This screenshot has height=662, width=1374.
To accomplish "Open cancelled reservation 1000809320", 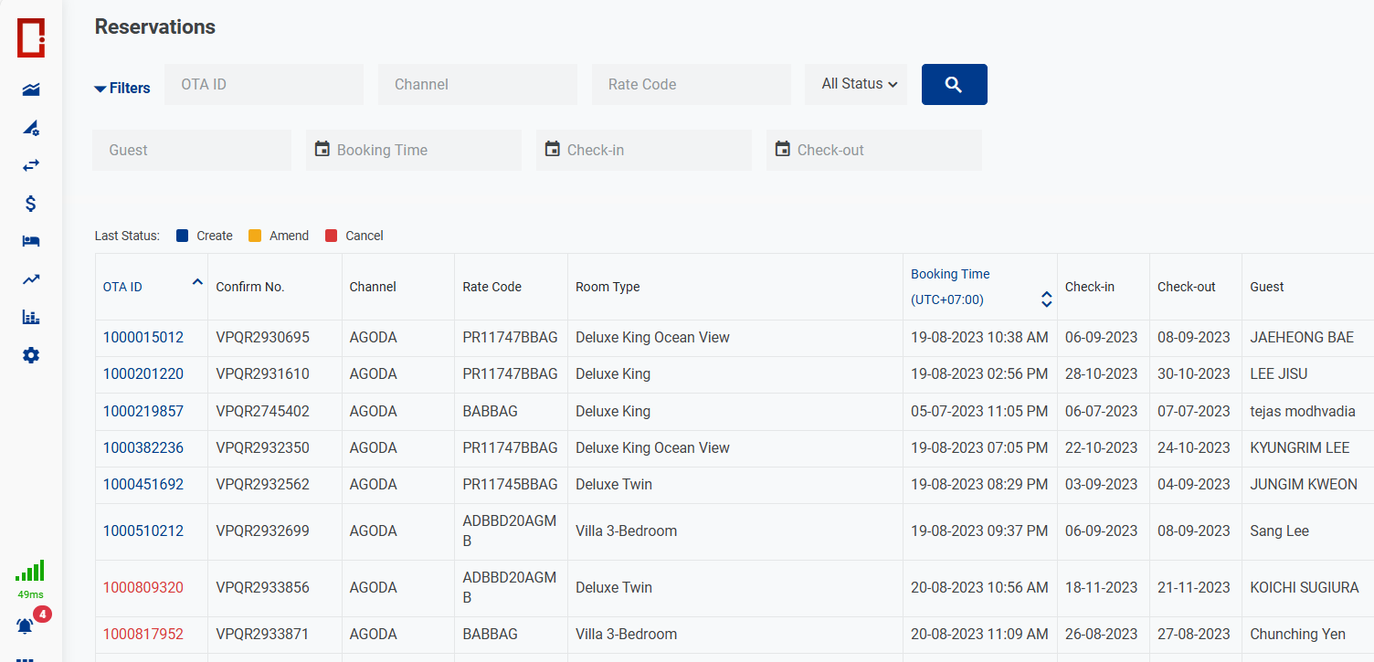I will tap(143, 588).
